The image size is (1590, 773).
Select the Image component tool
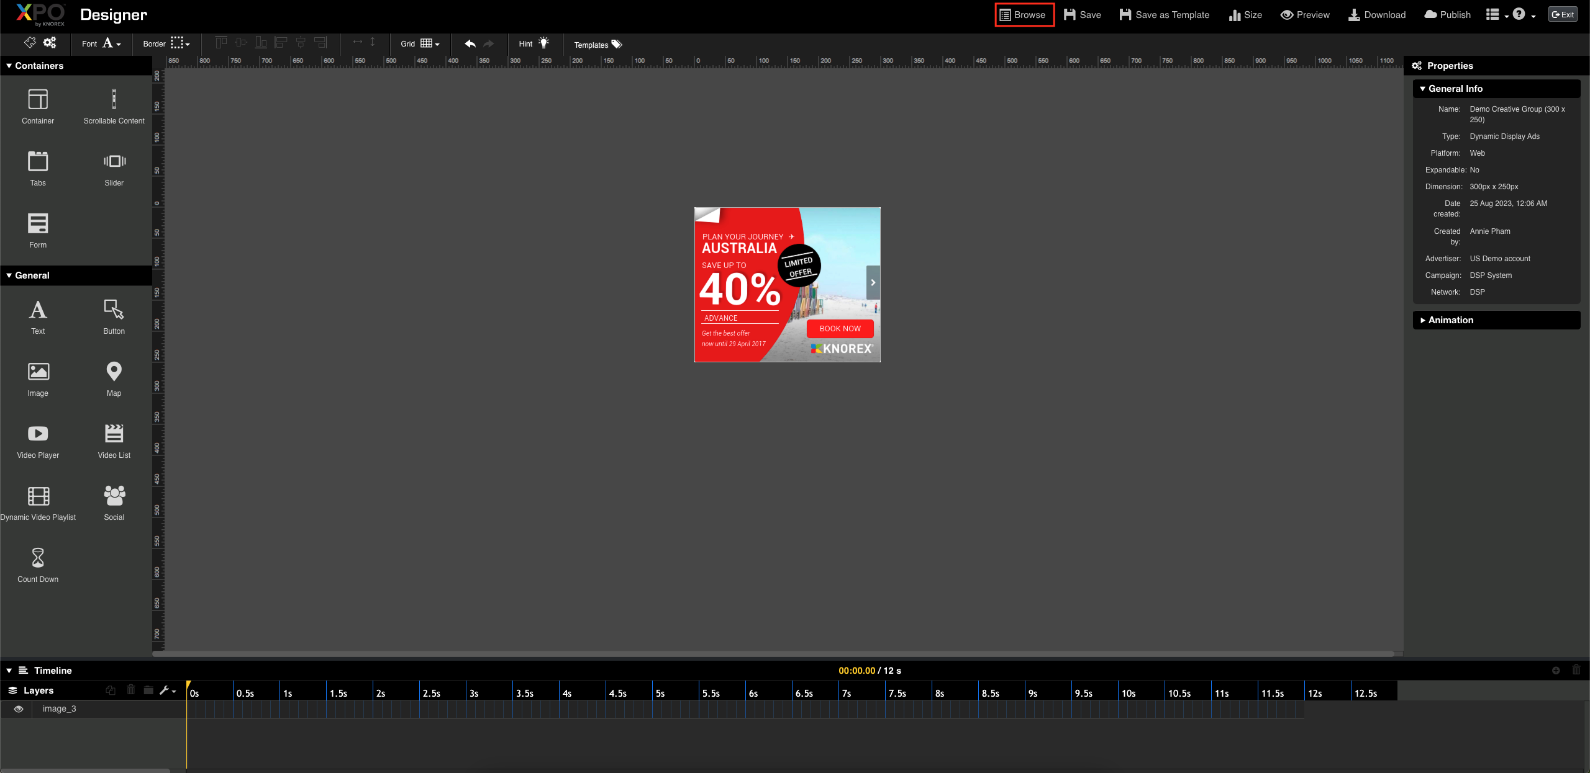point(37,378)
